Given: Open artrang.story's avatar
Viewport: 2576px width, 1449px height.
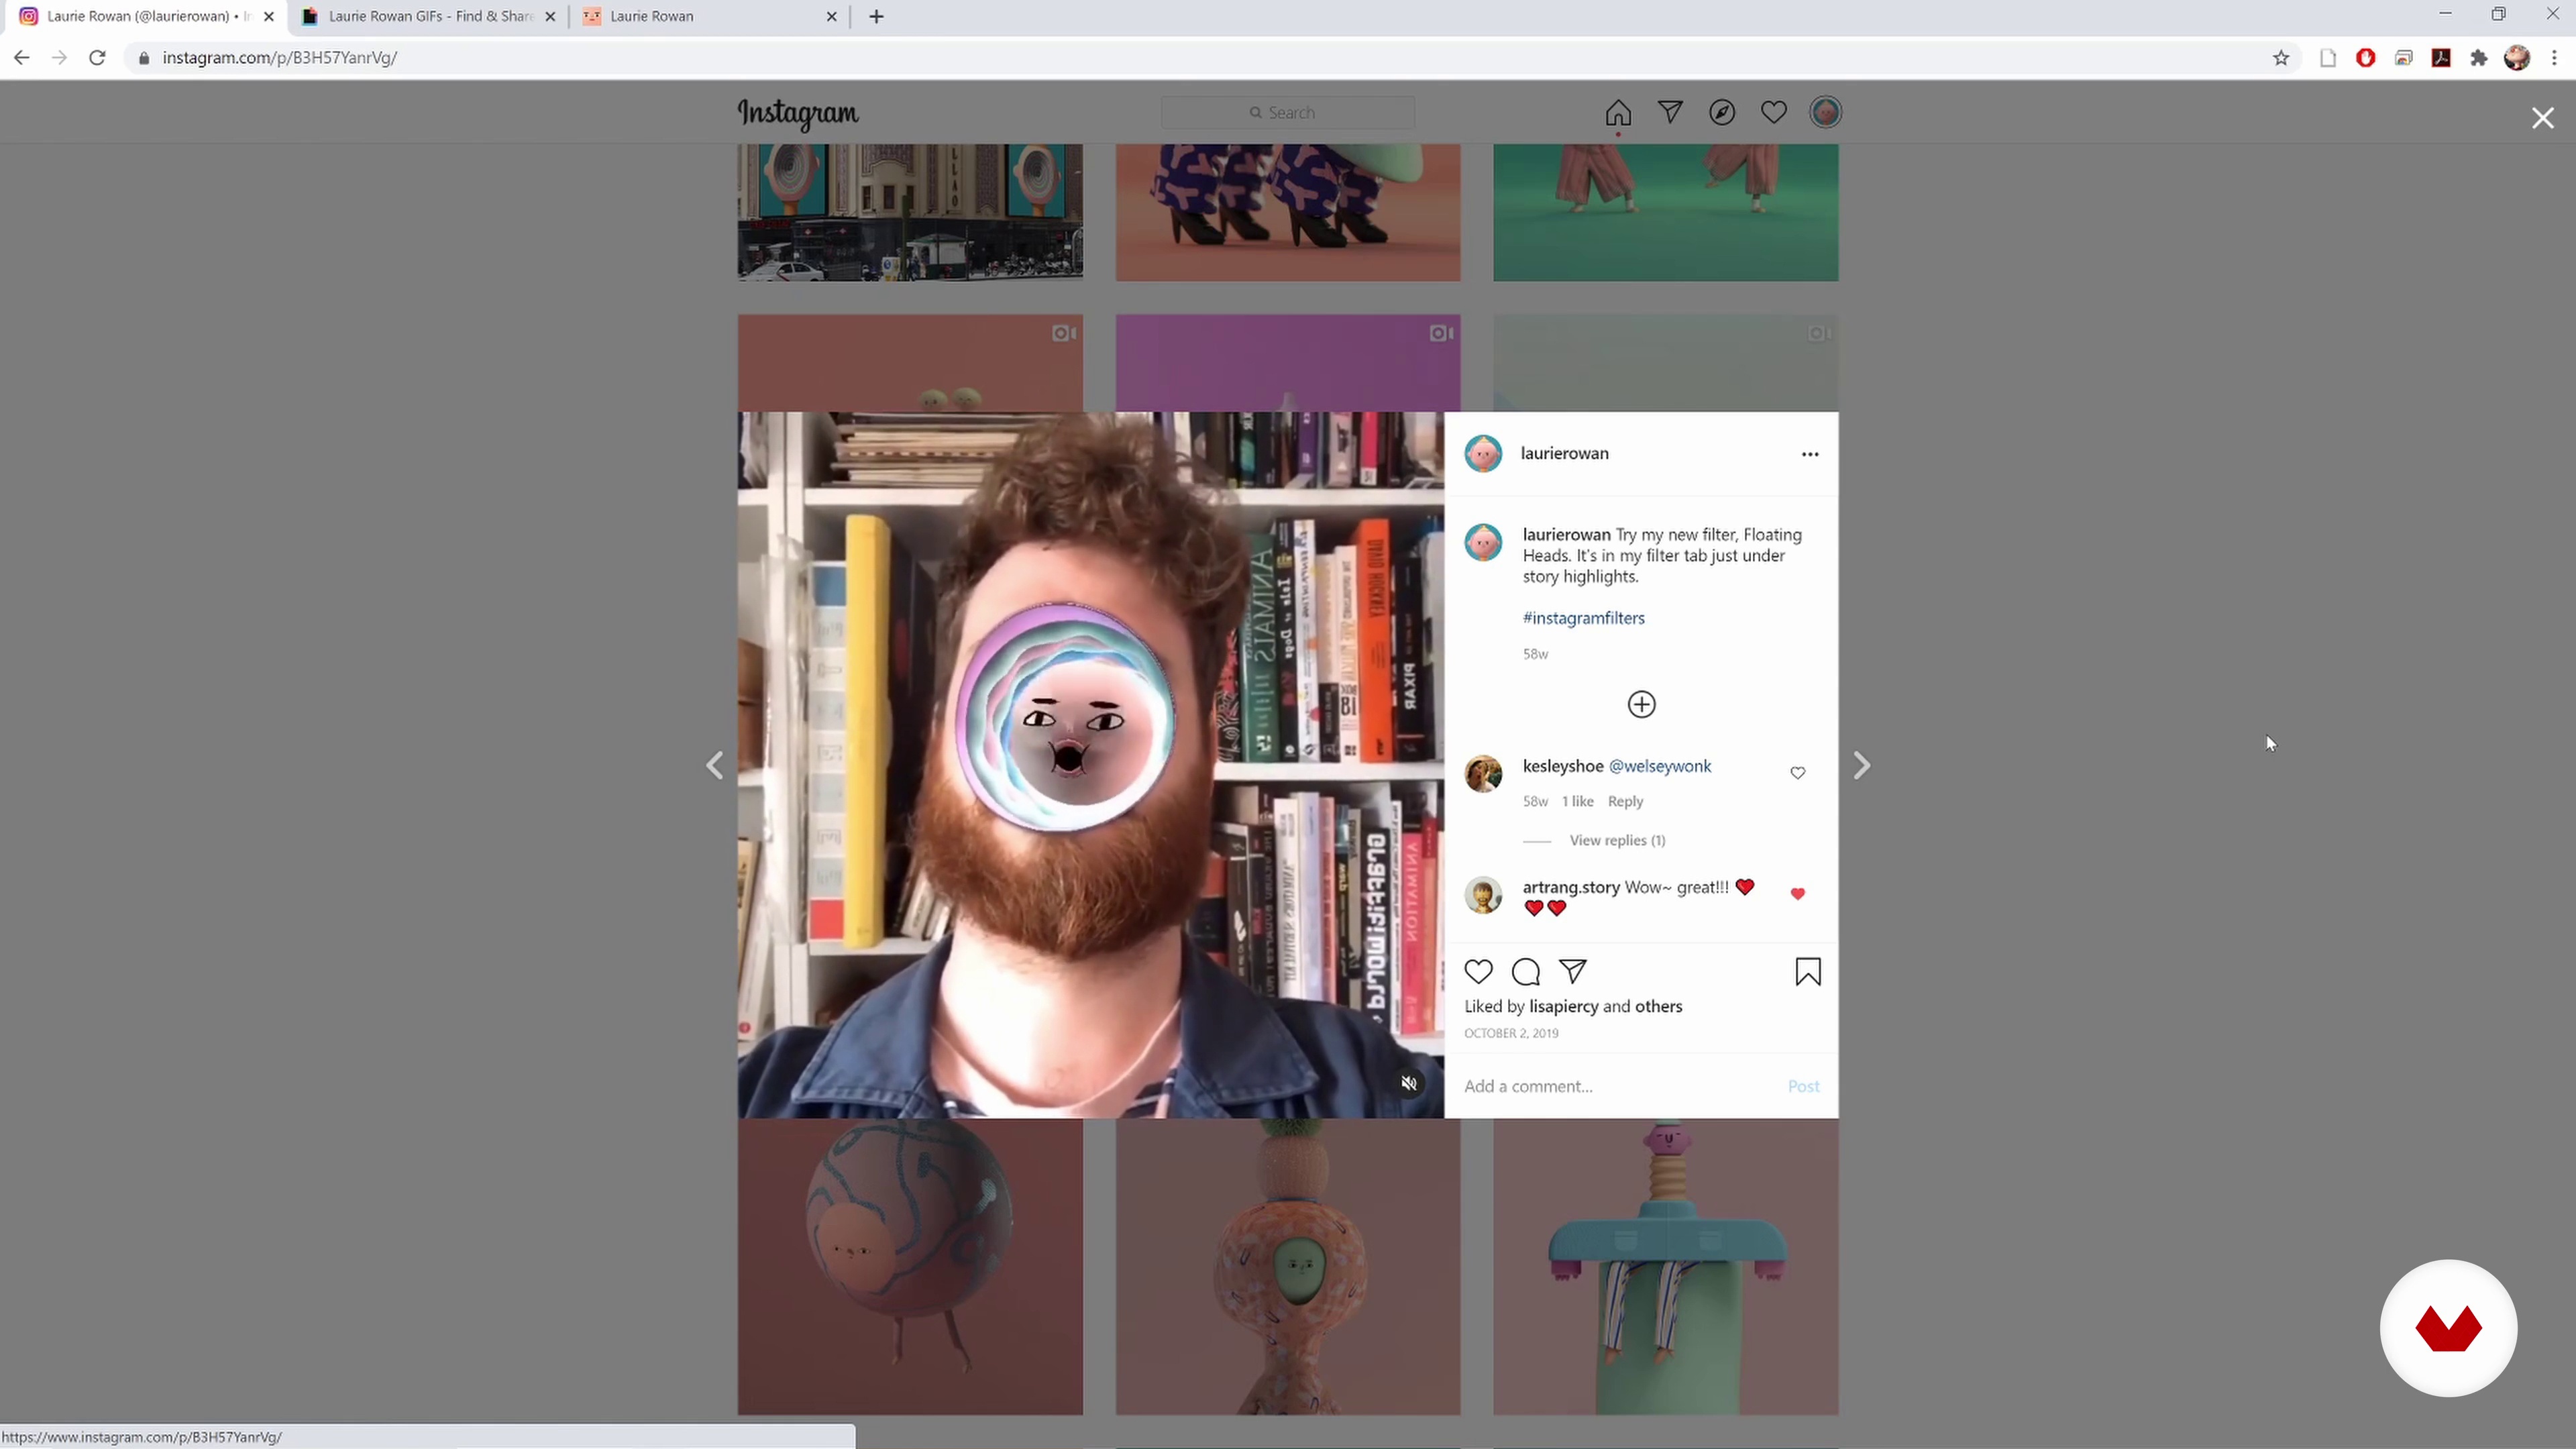Looking at the screenshot, I should pyautogui.click(x=1483, y=895).
